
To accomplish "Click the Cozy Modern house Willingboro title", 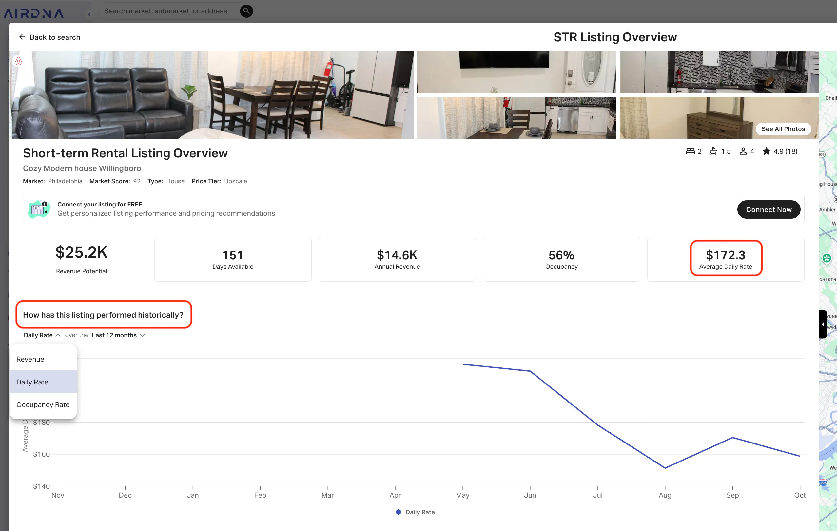I will click(82, 168).
